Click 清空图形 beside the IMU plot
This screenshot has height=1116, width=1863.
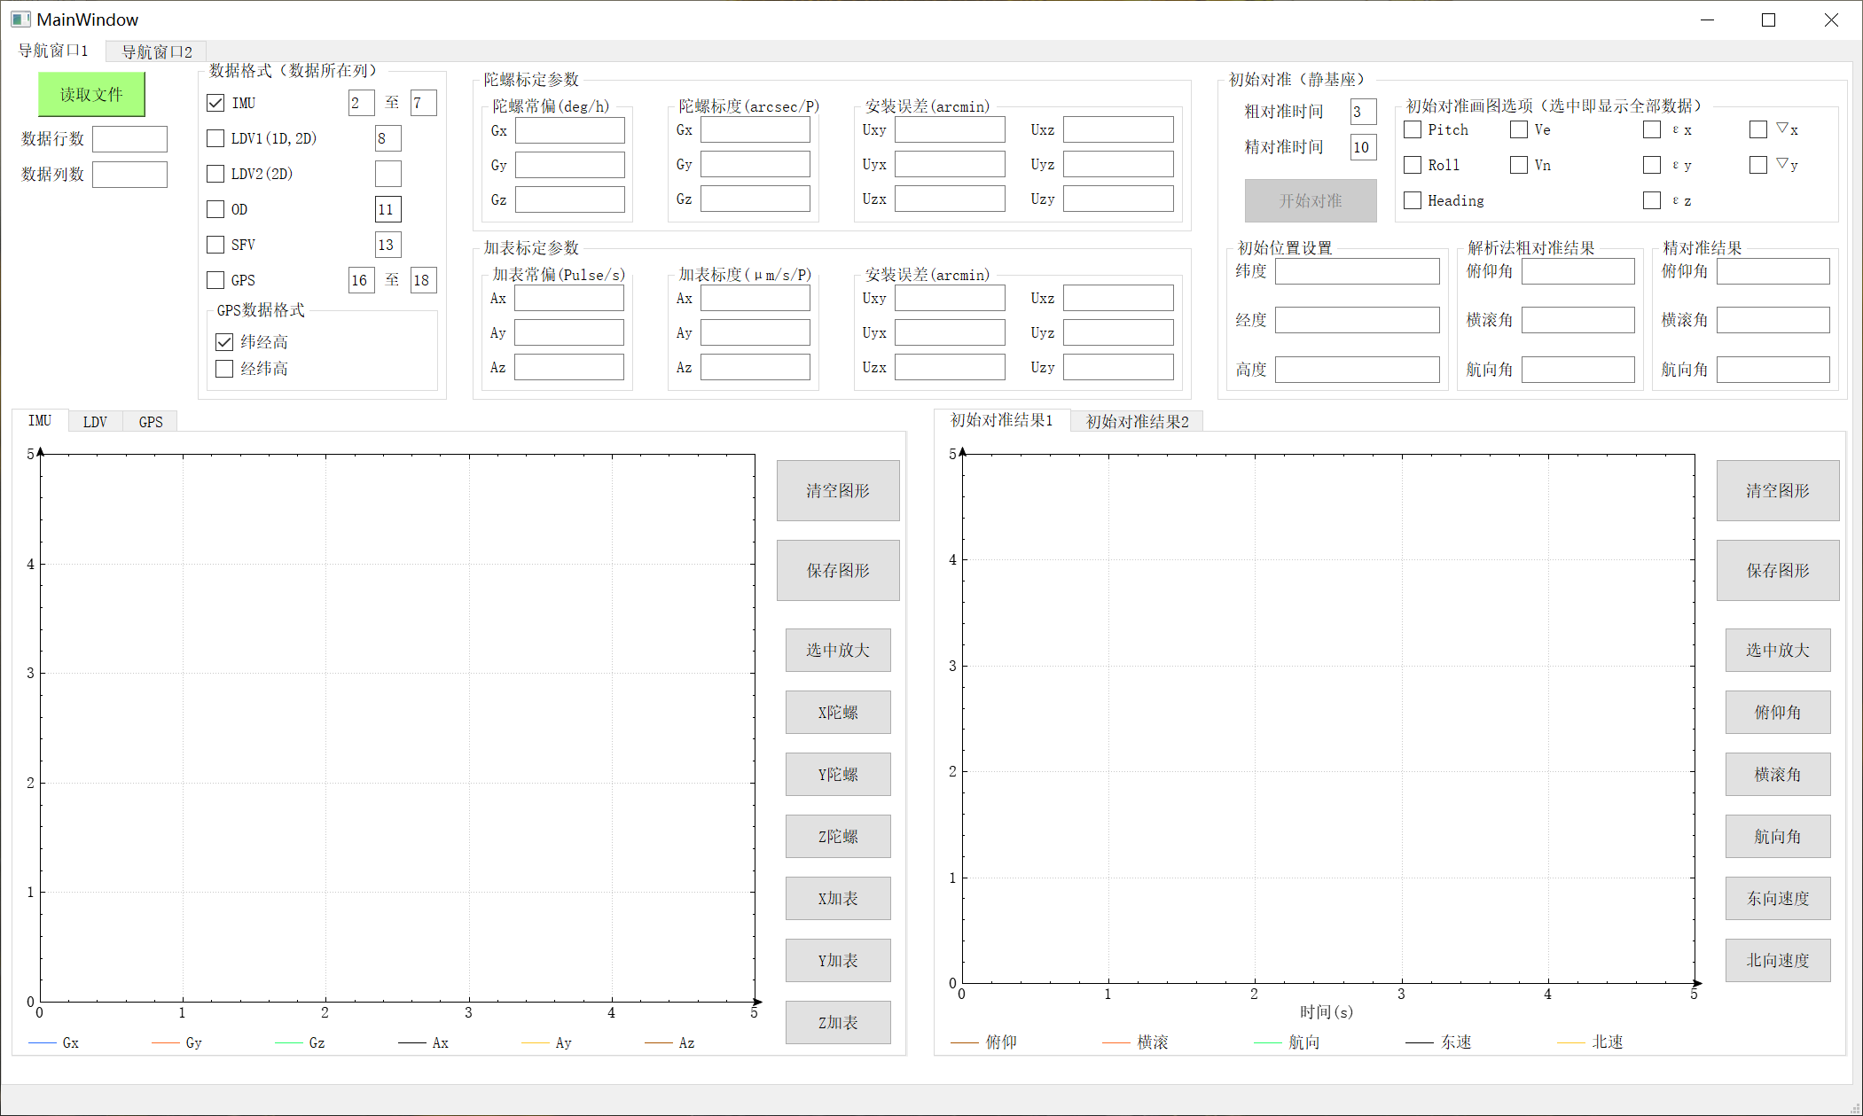pyautogui.click(x=838, y=490)
